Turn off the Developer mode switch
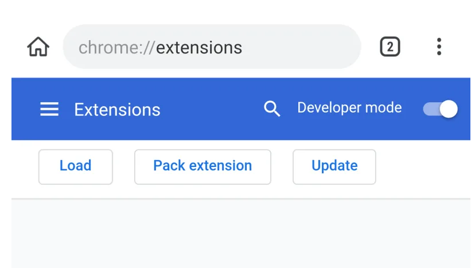 point(440,109)
